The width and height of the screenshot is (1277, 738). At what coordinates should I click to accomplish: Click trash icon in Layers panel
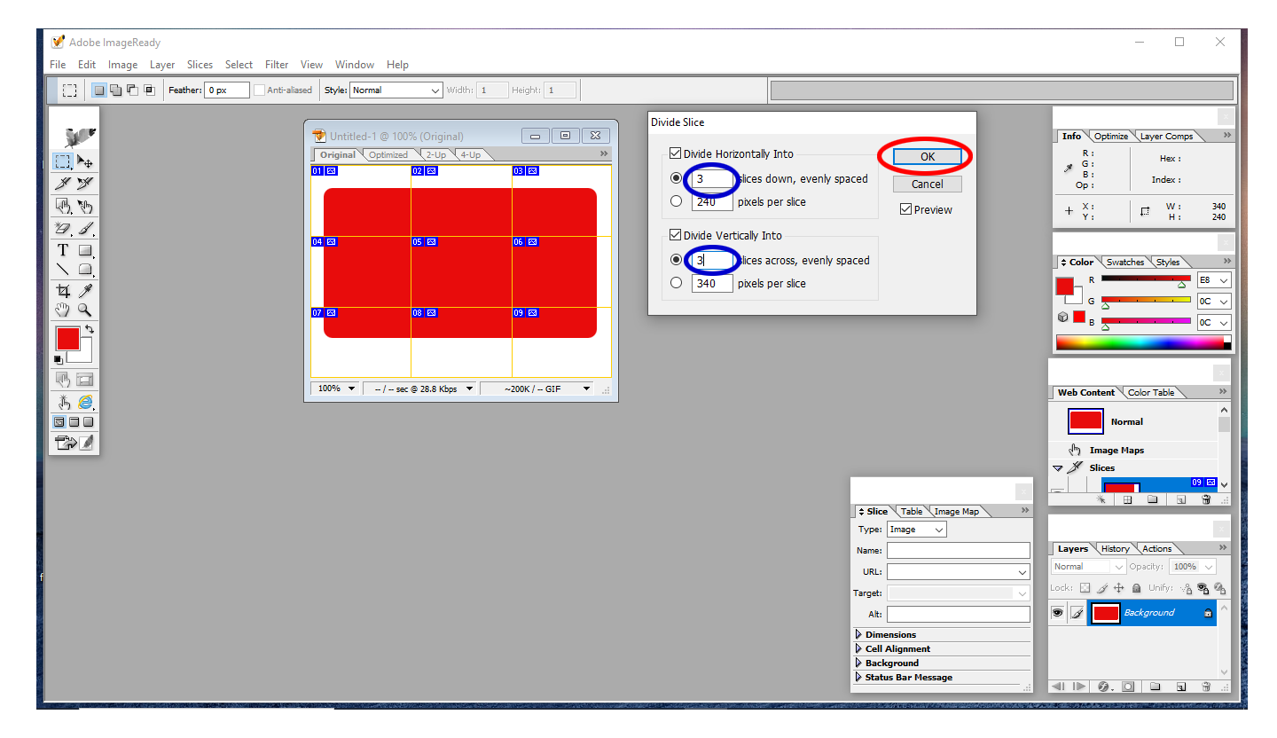(x=1206, y=687)
